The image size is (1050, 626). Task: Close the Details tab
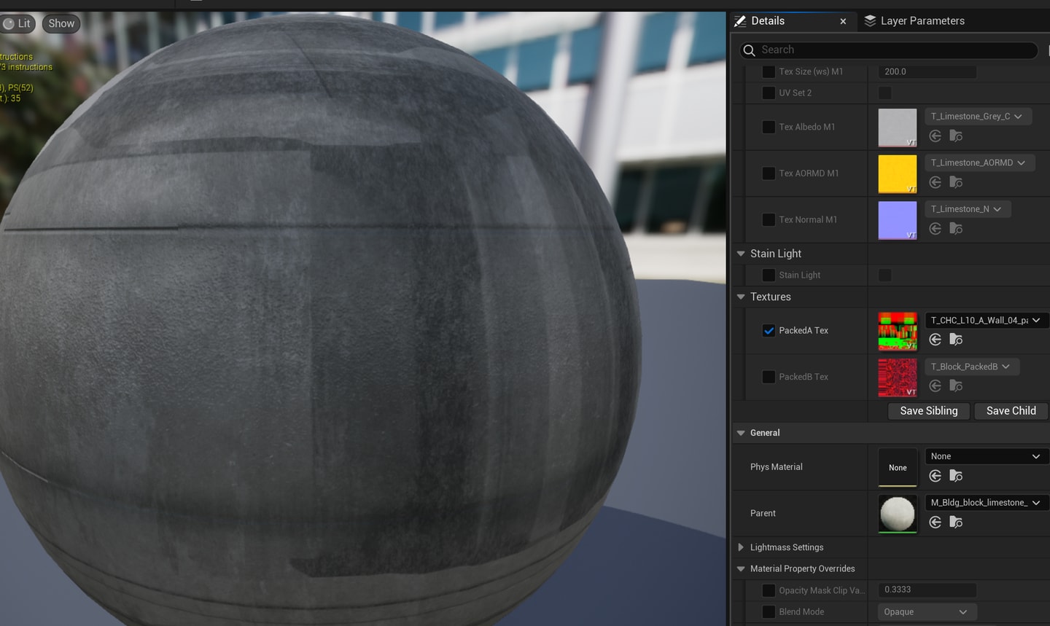click(x=843, y=21)
